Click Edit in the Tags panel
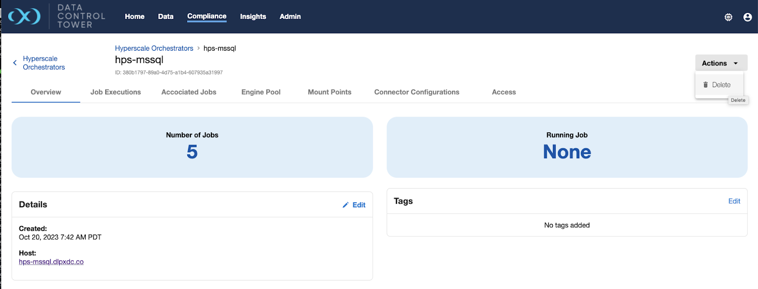 (734, 201)
